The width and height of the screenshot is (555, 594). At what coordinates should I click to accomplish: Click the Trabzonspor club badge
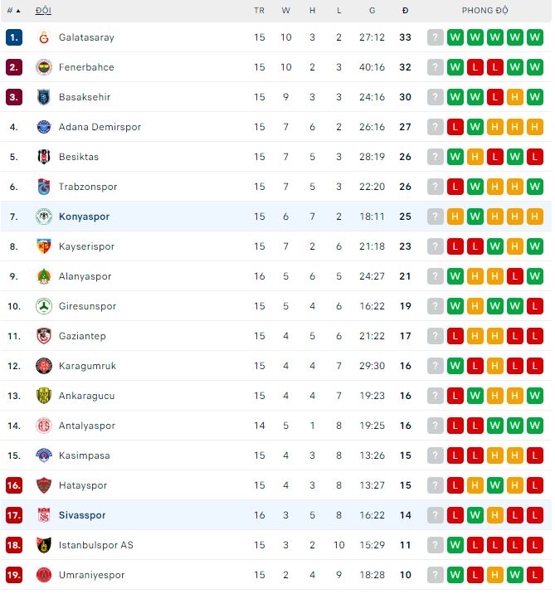pos(44,187)
